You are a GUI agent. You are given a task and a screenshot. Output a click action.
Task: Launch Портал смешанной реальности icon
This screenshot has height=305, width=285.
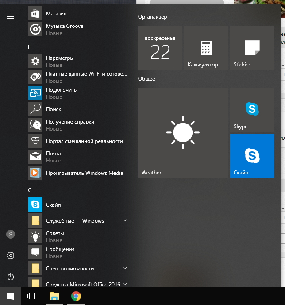pos(35,141)
